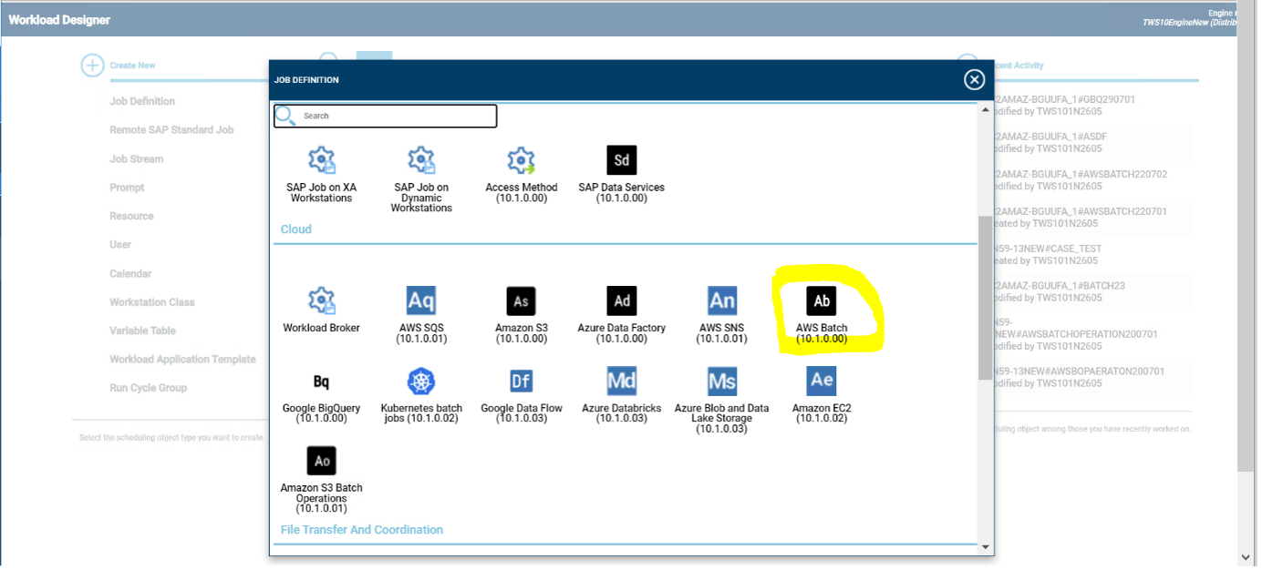Open the Amazon S3 job definition
The image size is (1262, 570).
(522, 301)
